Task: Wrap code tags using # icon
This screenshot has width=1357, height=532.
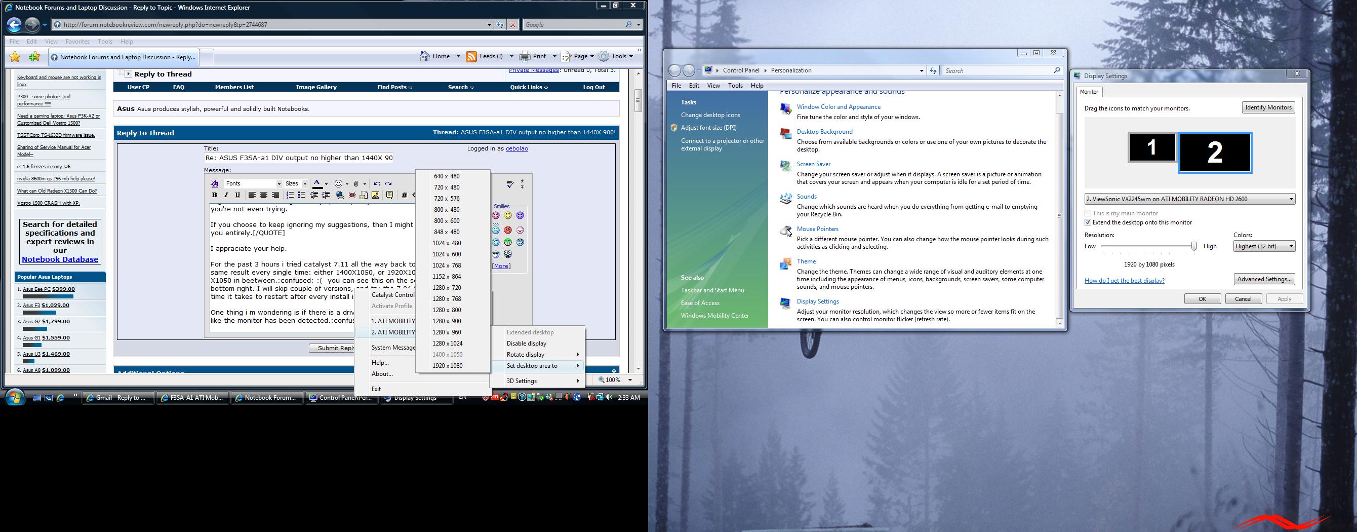Action: tap(404, 195)
